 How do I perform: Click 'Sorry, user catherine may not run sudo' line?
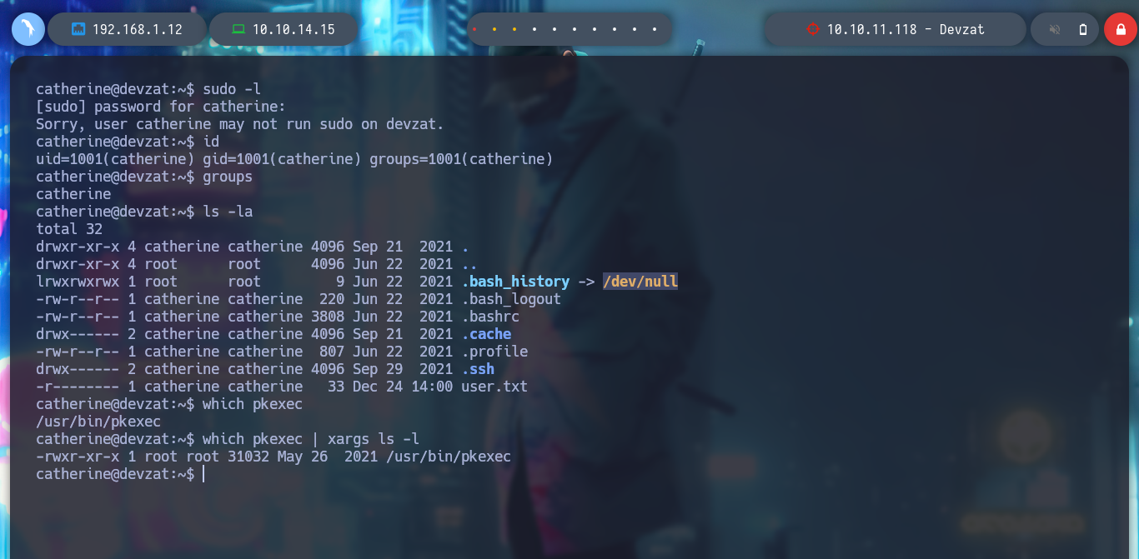240,124
